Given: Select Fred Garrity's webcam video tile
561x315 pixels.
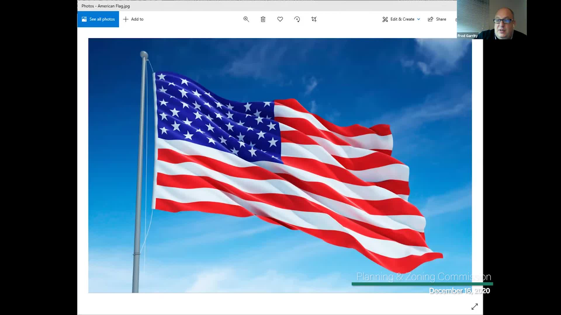Looking at the screenshot, I should 492,19.
